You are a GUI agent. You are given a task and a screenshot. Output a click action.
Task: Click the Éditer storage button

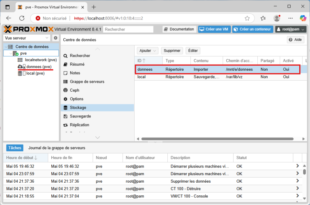193,51
